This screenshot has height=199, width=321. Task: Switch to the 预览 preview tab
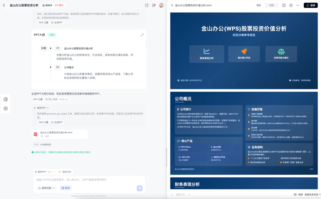pos(258,5)
